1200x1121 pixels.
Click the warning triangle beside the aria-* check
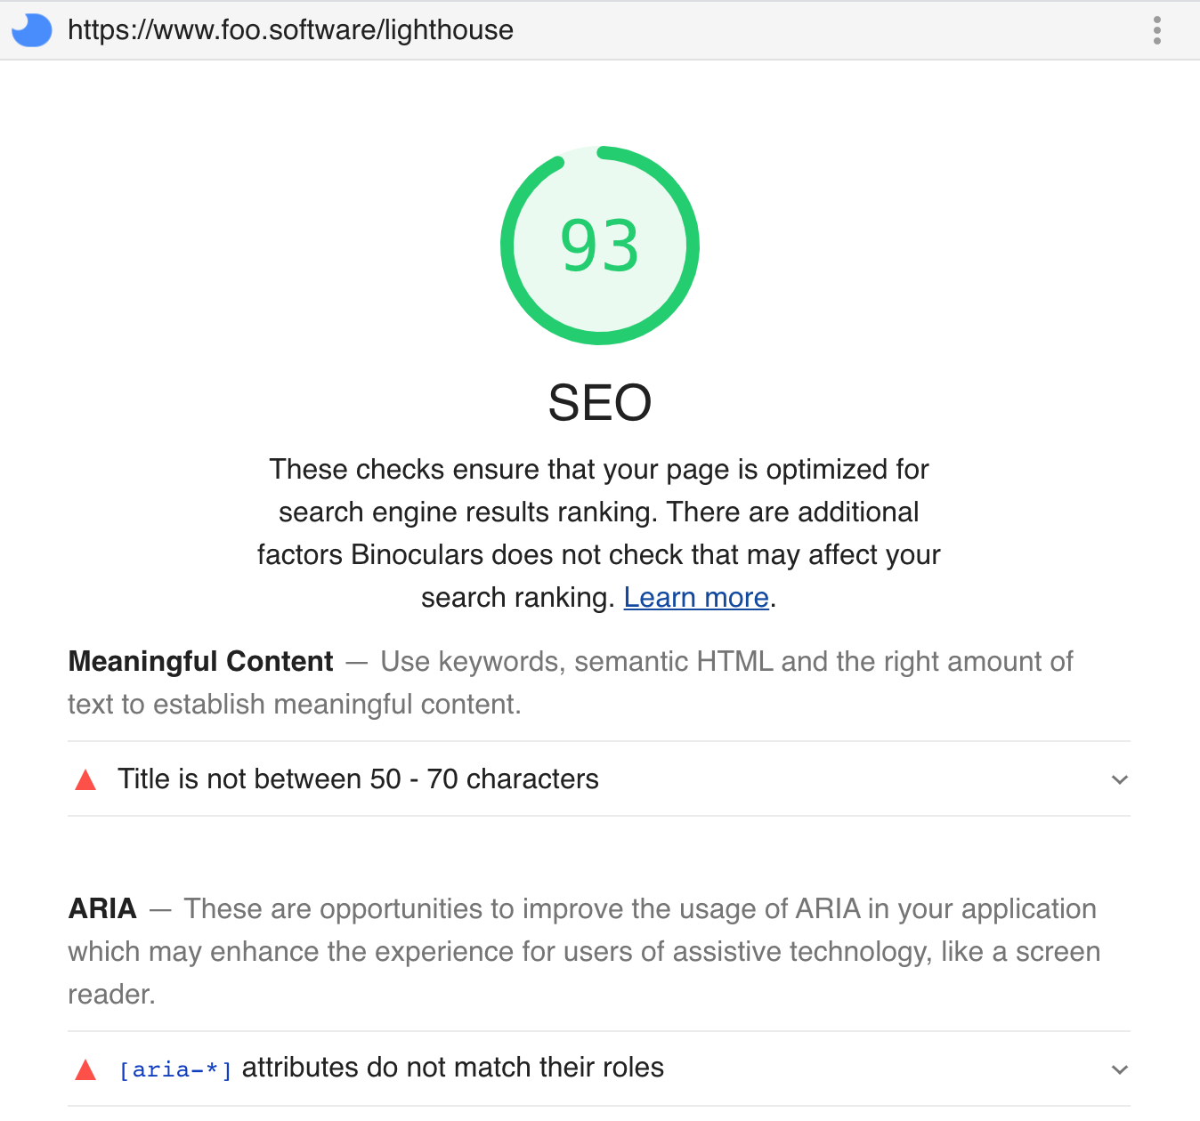pos(85,1069)
